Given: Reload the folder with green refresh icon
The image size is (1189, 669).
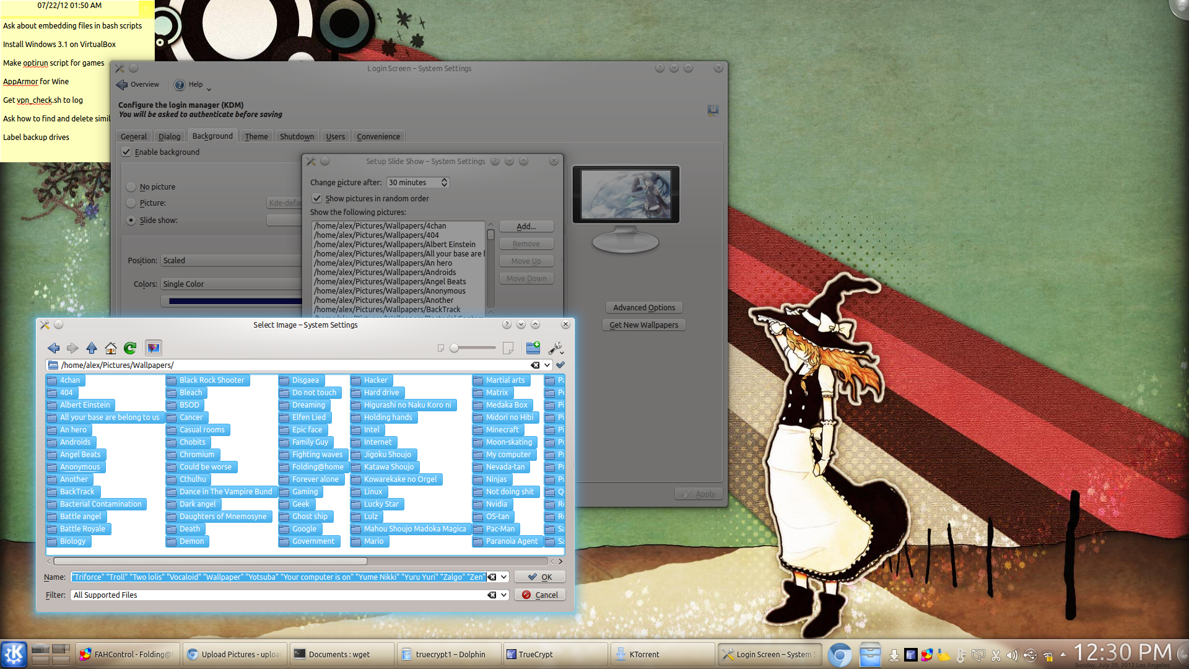Looking at the screenshot, I should (x=130, y=348).
